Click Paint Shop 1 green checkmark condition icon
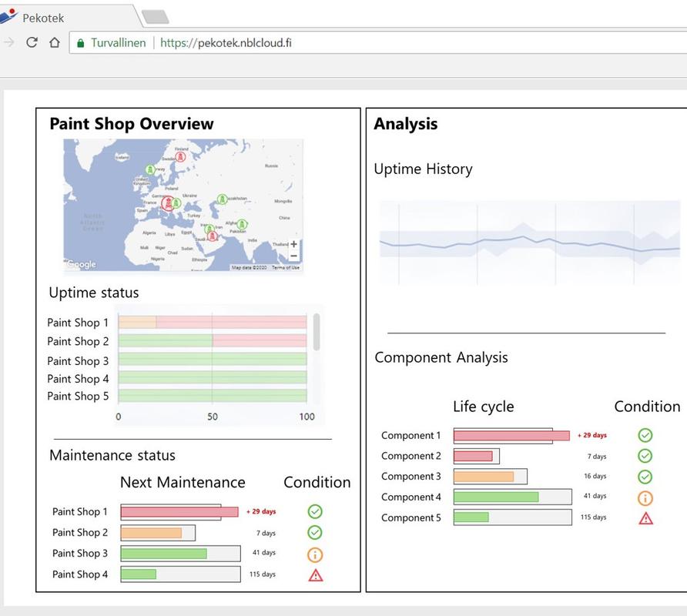The width and height of the screenshot is (687, 616). point(315,511)
